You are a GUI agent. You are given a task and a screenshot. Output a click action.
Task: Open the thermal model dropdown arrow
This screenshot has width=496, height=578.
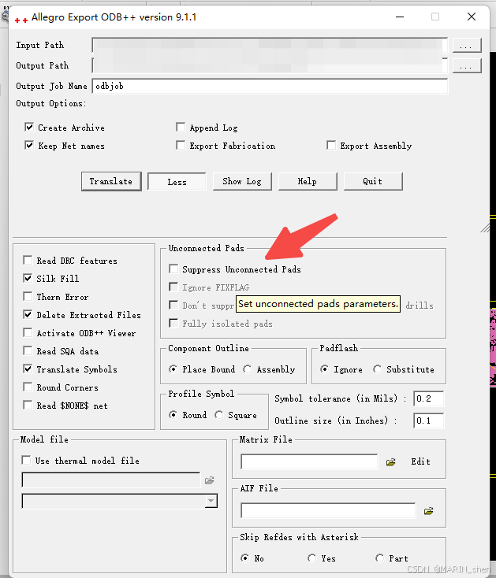[211, 501]
